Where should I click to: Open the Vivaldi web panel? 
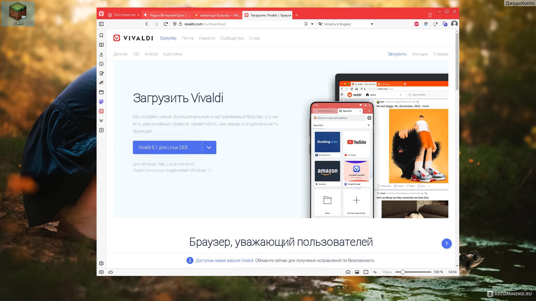[101, 111]
